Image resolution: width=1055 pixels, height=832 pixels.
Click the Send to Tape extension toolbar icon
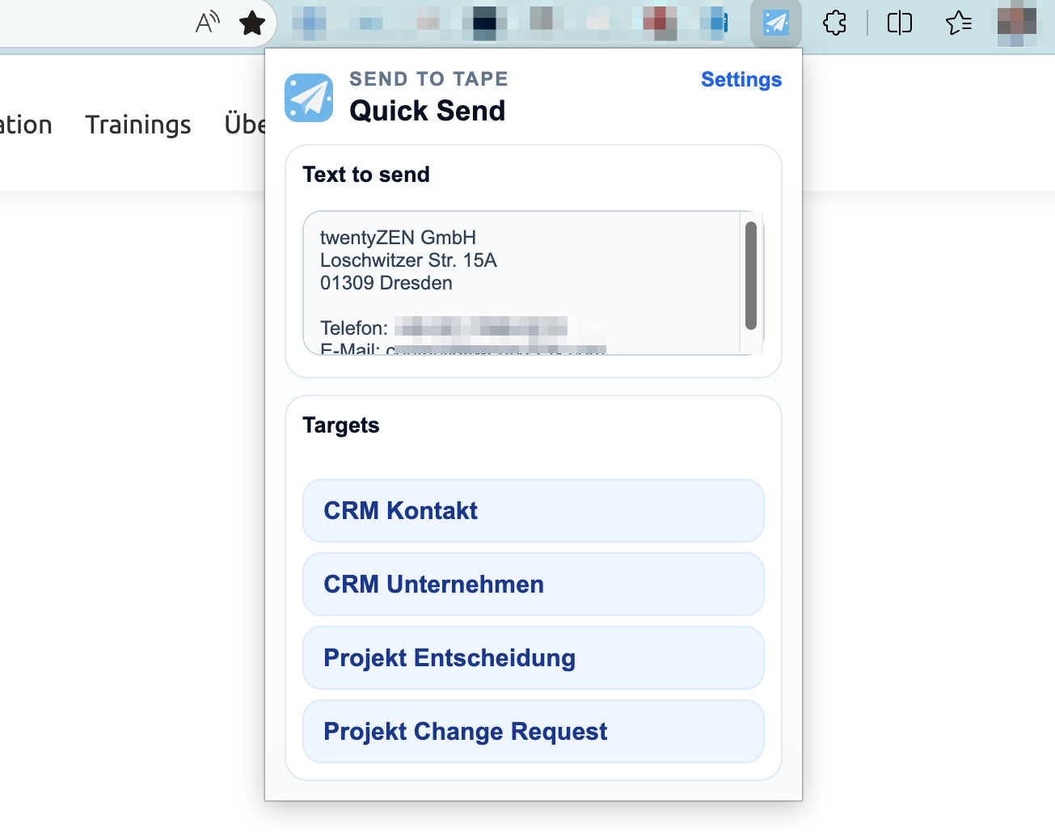775,23
